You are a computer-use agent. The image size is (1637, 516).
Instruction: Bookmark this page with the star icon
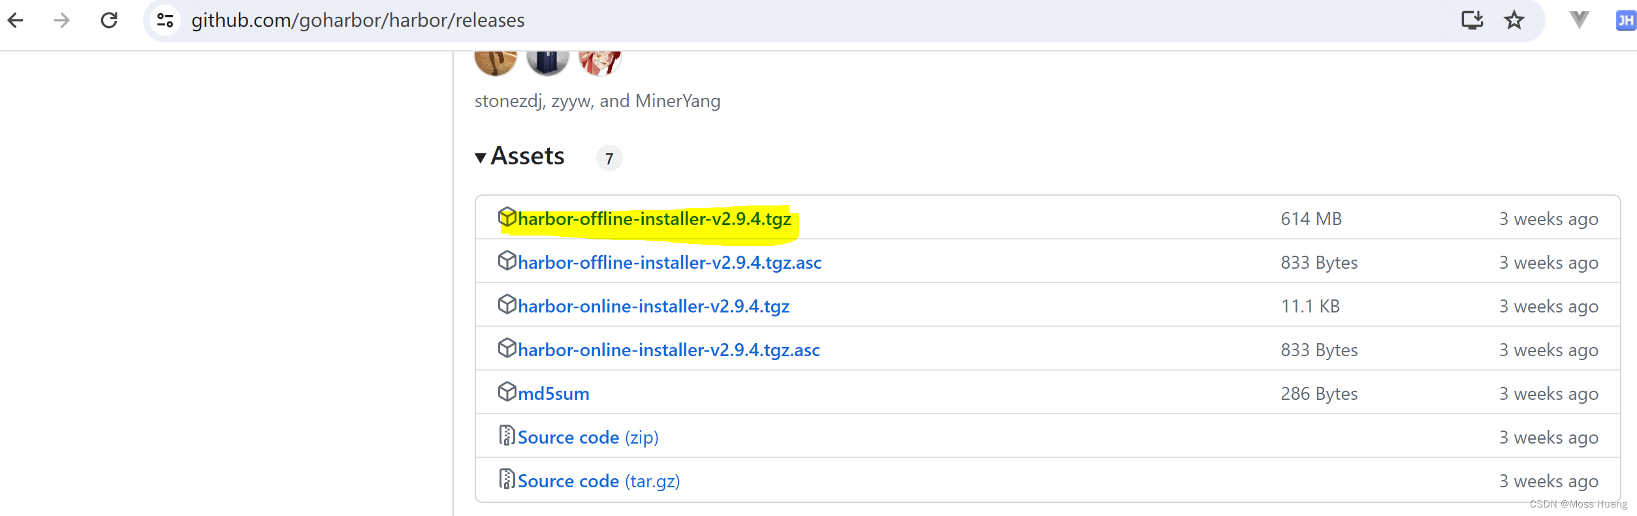pyautogui.click(x=1514, y=20)
